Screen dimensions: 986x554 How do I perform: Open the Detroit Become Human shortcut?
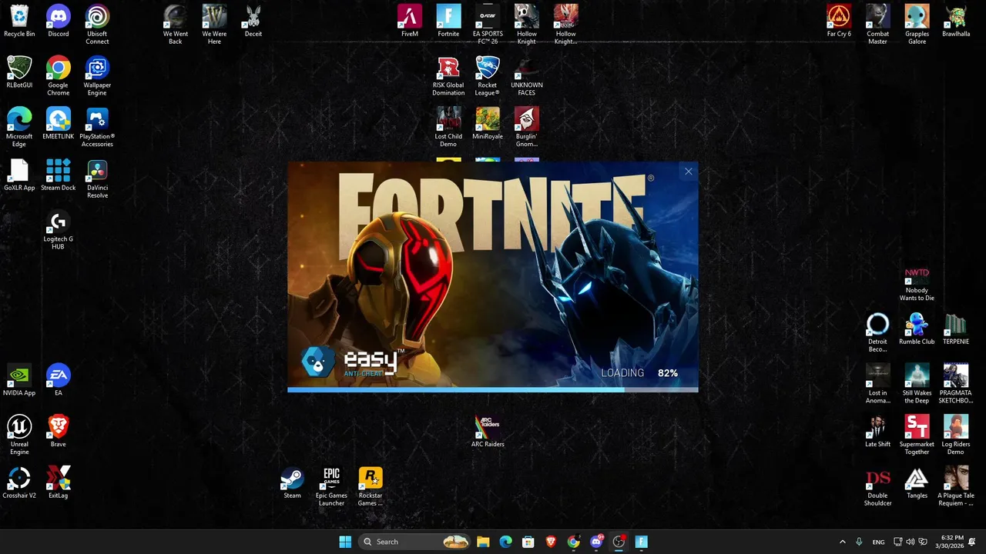(x=878, y=332)
